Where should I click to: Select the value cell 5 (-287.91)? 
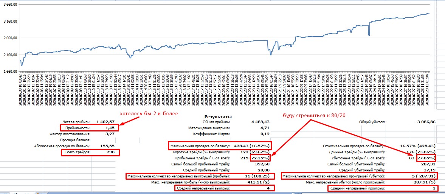point(423,176)
